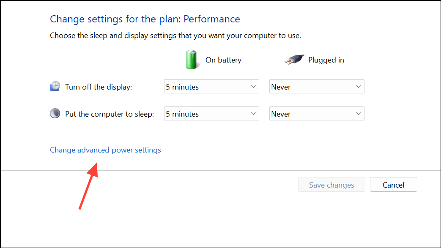Image resolution: width=441 pixels, height=248 pixels.
Task: Click the 'Plugged in' column label
Action: pos(326,60)
